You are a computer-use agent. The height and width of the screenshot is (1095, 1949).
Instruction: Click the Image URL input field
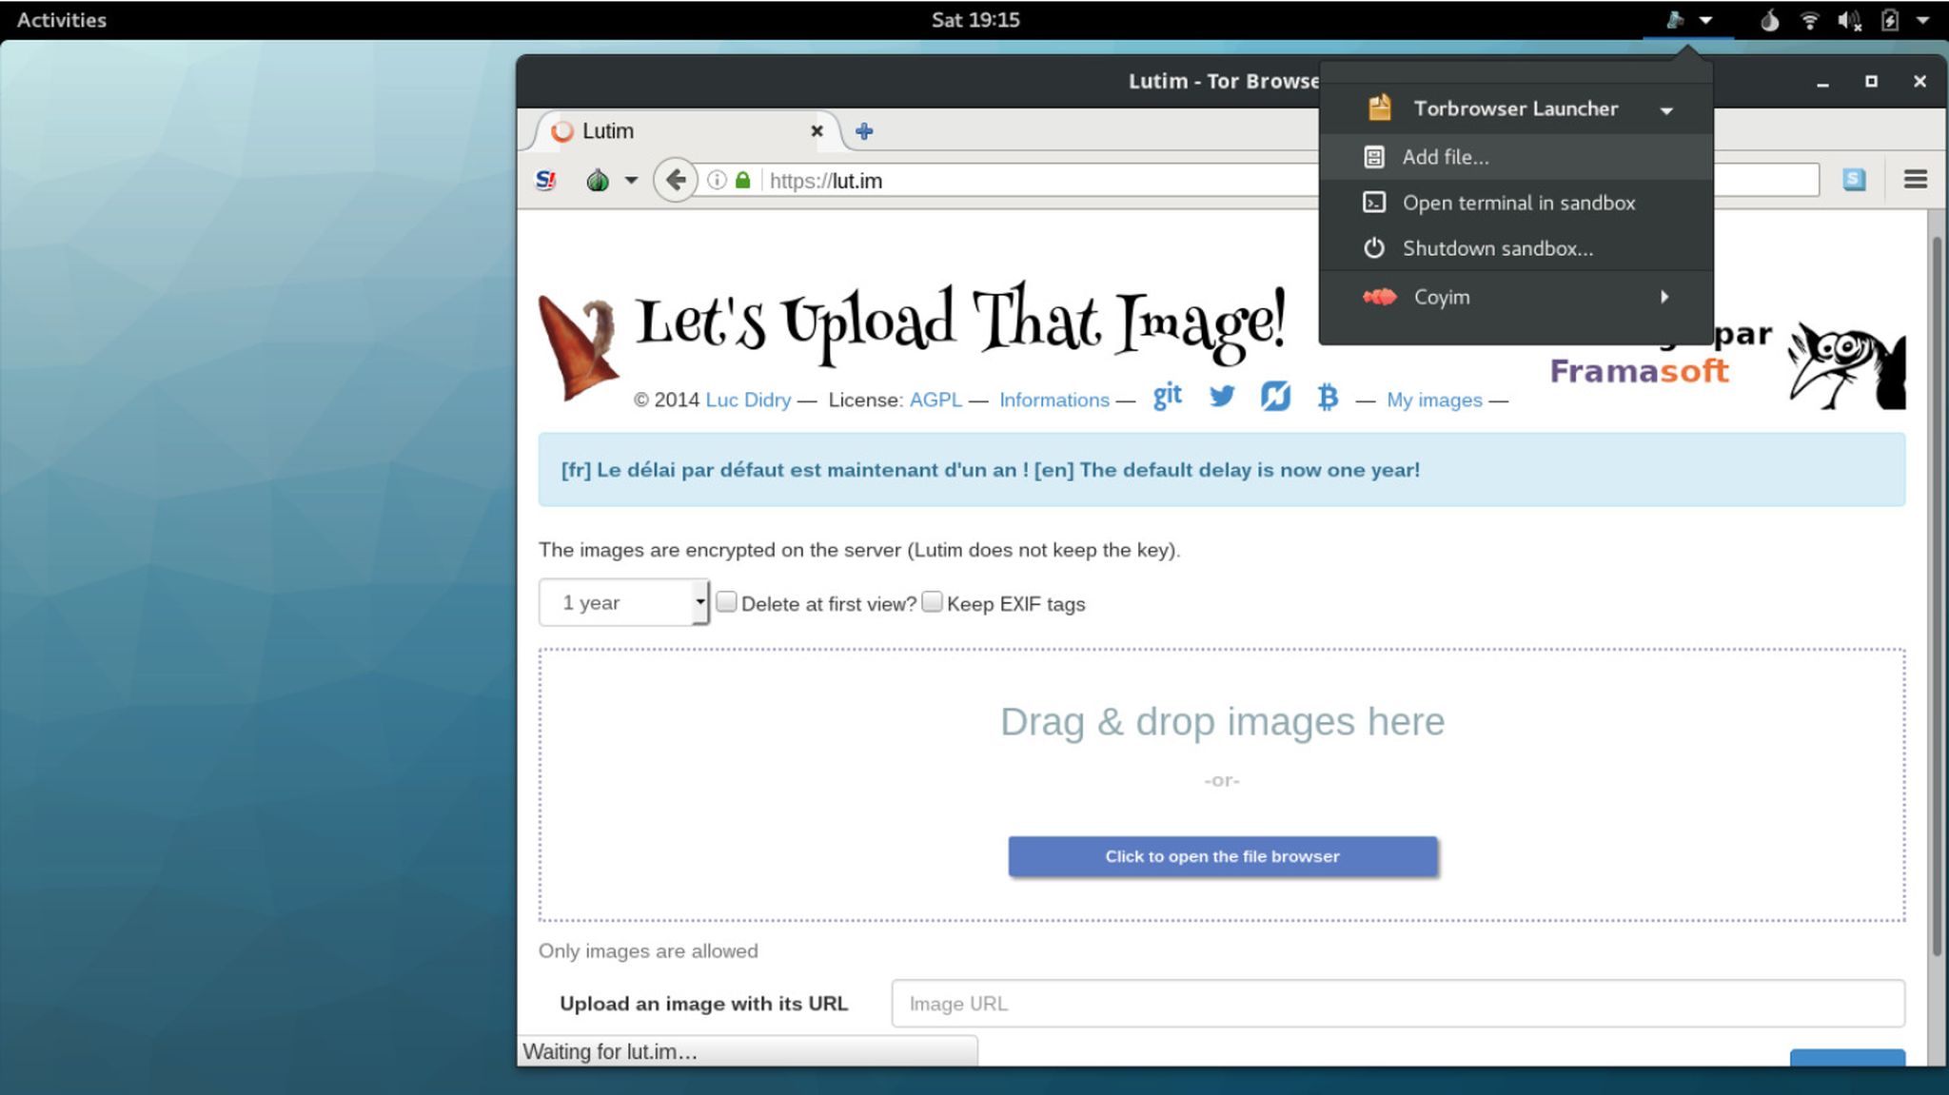(1397, 1004)
